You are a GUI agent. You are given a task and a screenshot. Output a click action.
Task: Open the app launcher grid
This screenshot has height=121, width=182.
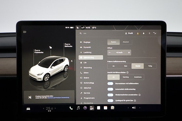[x=92, y=108]
